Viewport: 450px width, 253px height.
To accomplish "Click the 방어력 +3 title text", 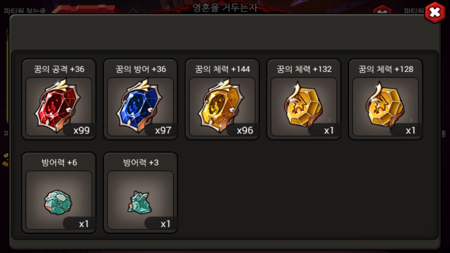I will [141, 163].
